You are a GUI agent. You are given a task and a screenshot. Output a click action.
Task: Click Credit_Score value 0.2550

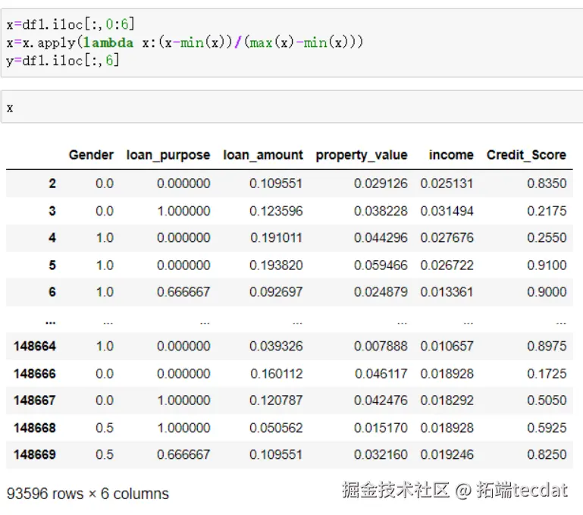[x=547, y=237]
